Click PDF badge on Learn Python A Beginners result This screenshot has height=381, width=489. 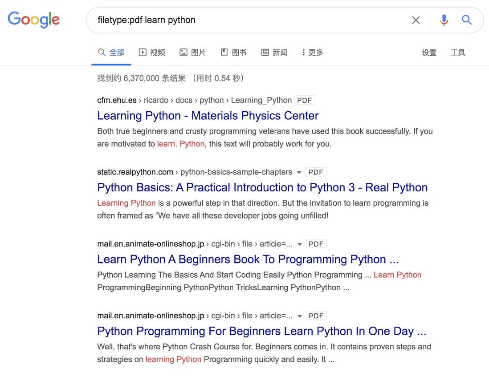tap(316, 244)
